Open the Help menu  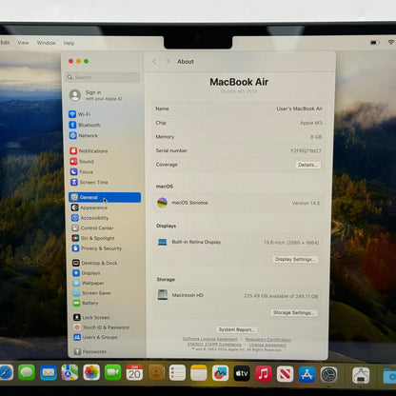point(69,43)
